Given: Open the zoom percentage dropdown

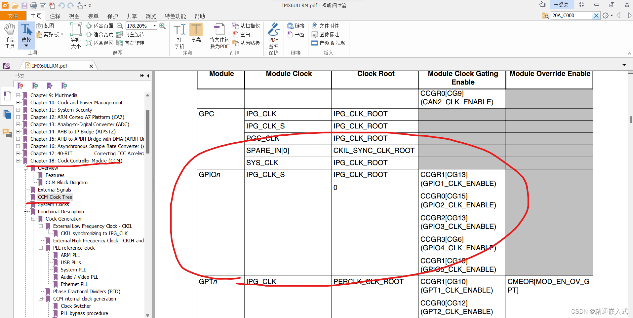Looking at the screenshot, I should pos(154,26).
